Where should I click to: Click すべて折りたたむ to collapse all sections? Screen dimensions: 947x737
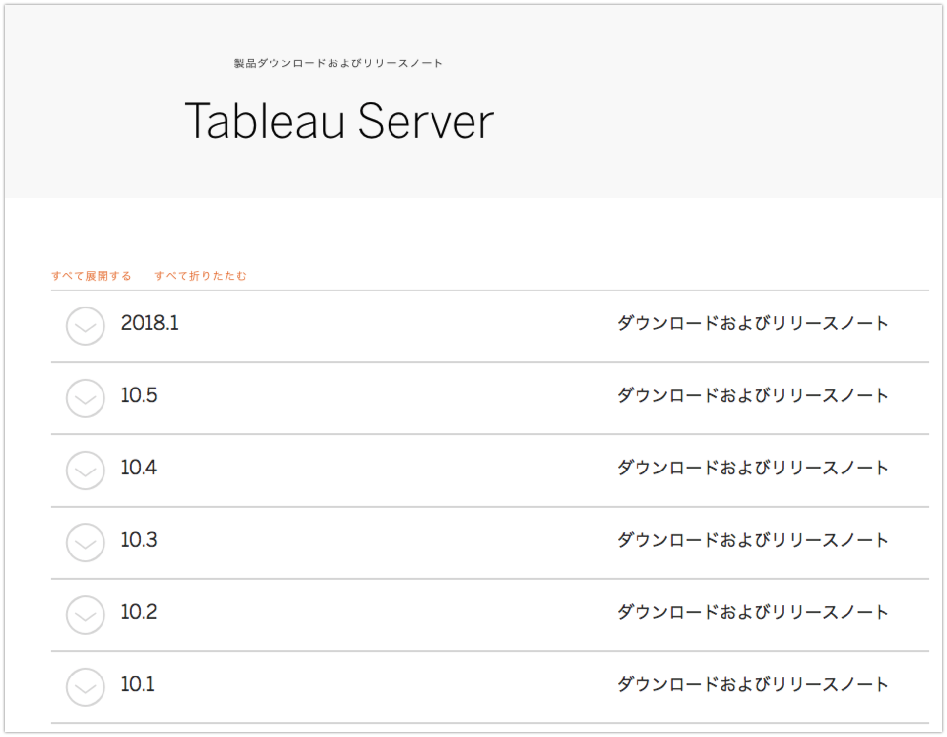tap(201, 276)
